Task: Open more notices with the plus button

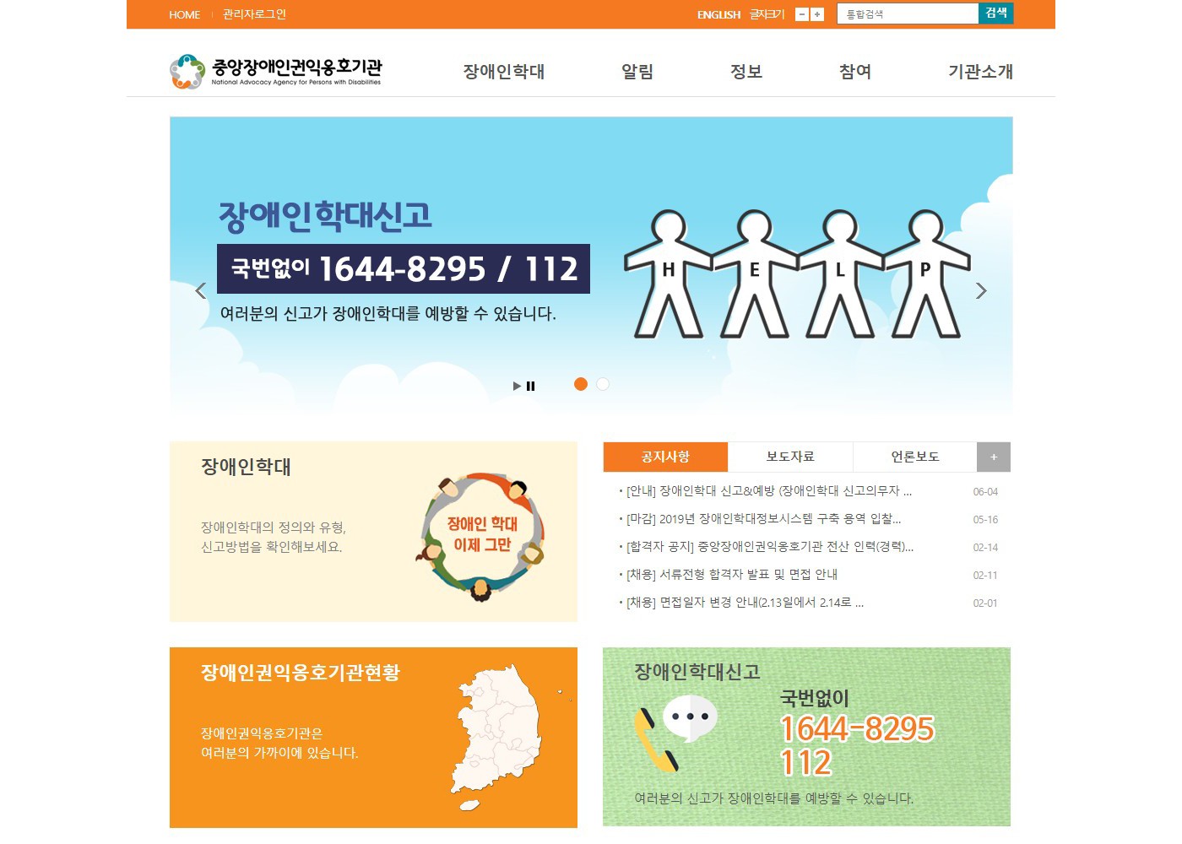Action: point(994,457)
